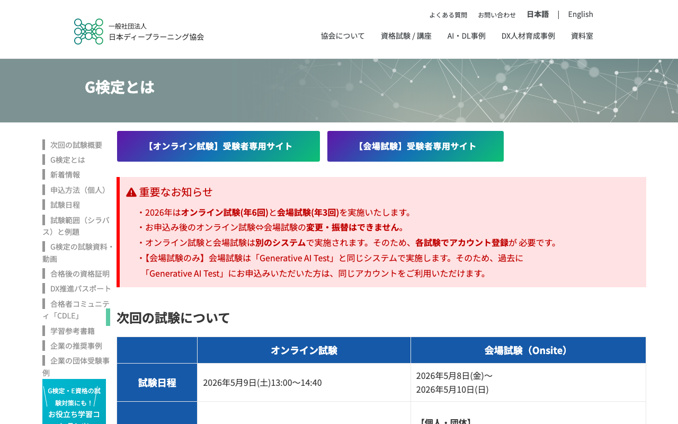Switch the site language to English
Image resolution: width=678 pixels, height=424 pixels.
tap(581, 14)
